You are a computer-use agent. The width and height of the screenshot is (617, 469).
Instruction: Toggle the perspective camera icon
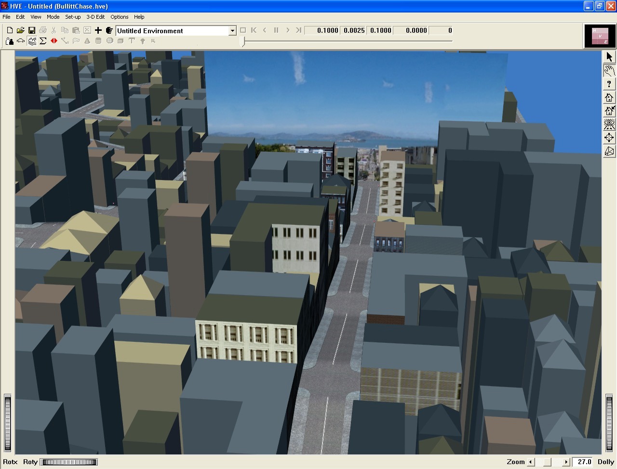[x=609, y=151]
